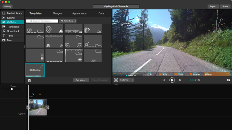Image resolution: width=232 pixels, height=130 pixels.
Task: Click the zoom in plus icon
Action: pos(24,89)
